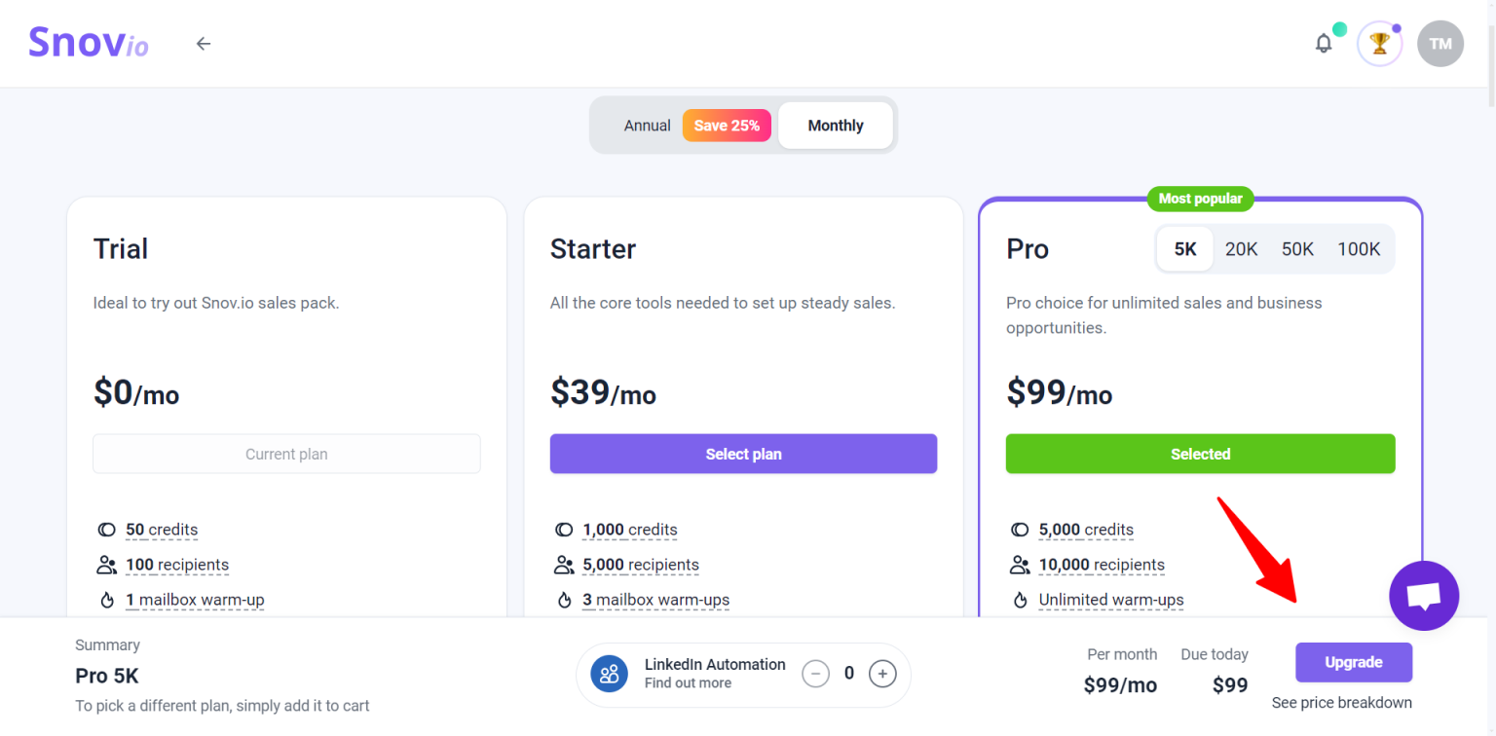Switch billing to Annual

click(x=648, y=126)
